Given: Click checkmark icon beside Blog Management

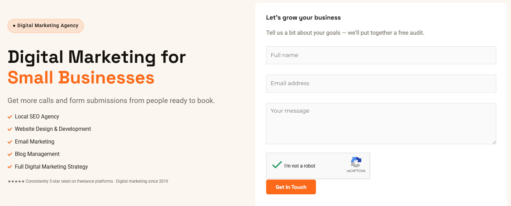Looking at the screenshot, I should tap(10, 154).
